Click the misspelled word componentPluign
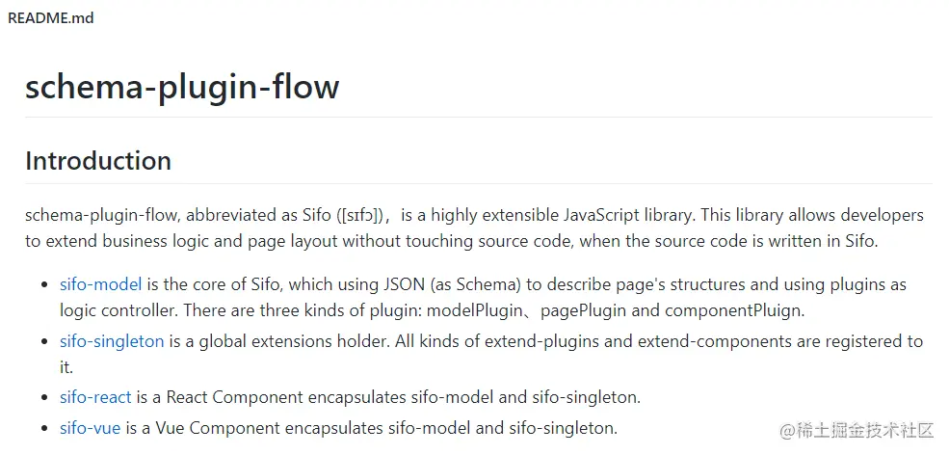 point(733,310)
